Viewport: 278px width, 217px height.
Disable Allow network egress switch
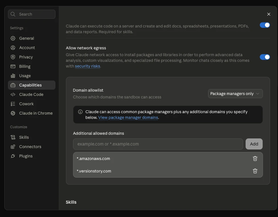pos(265,57)
